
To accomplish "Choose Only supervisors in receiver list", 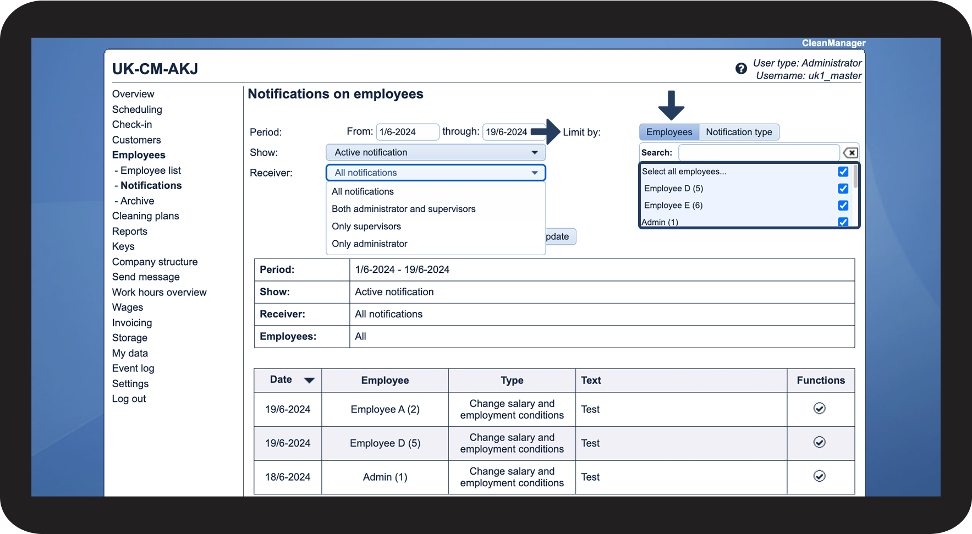I will pyautogui.click(x=366, y=227).
